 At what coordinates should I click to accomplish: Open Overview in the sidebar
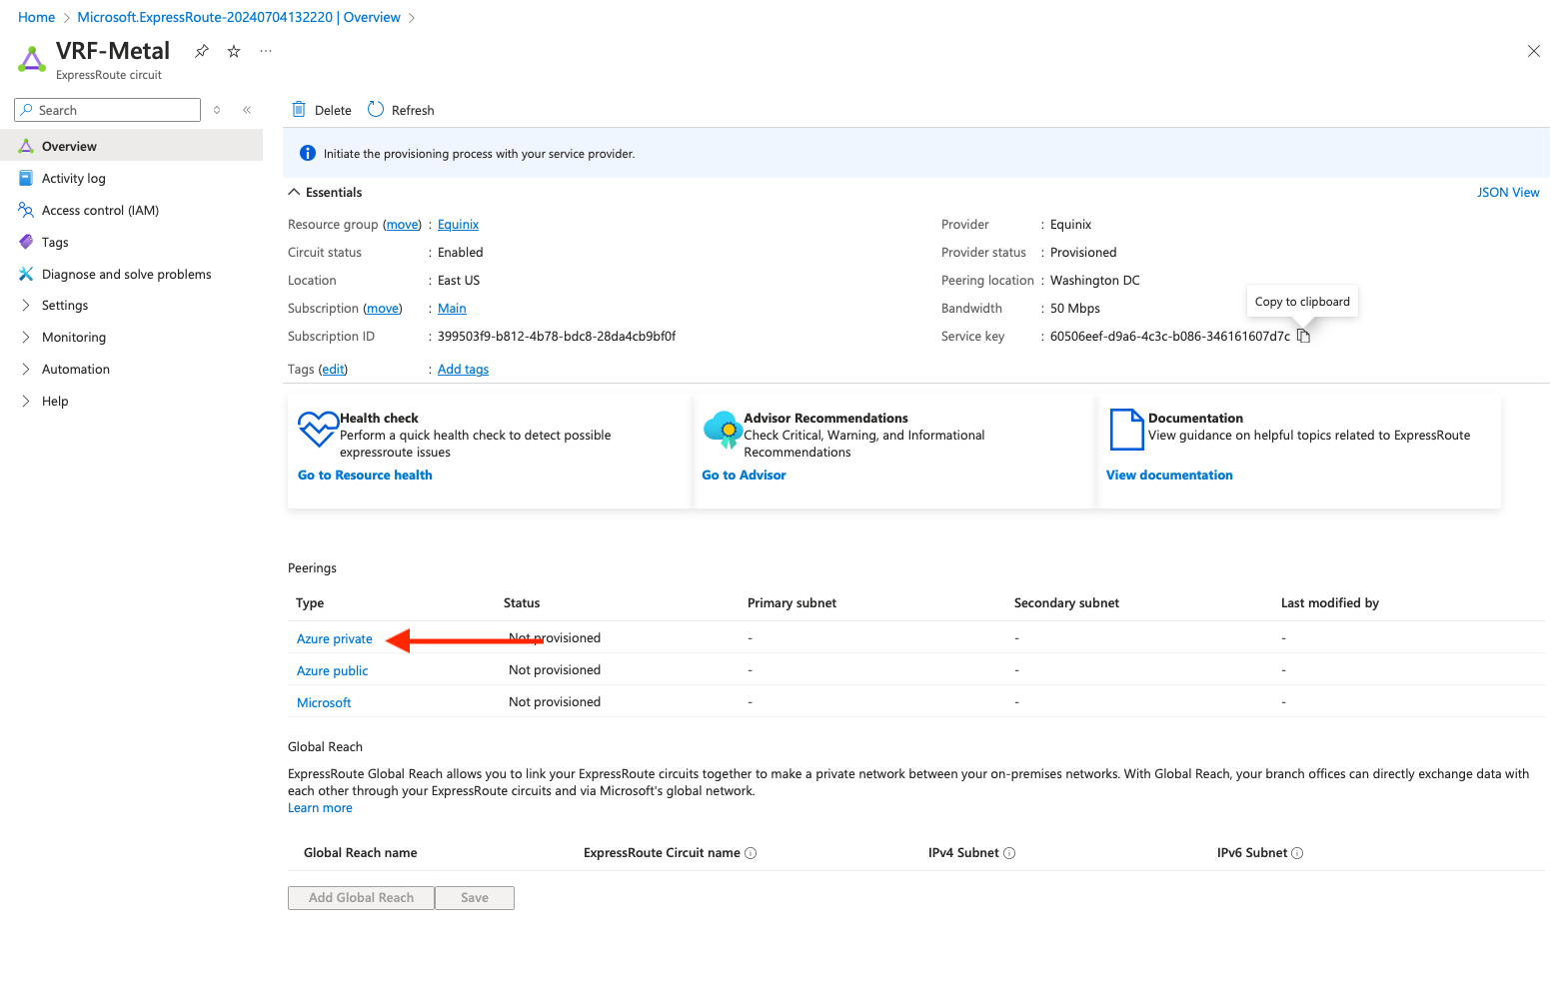(131, 146)
